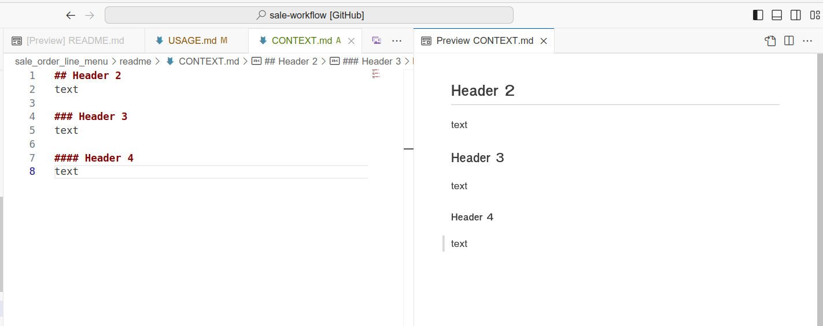The height and width of the screenshot is (326, 823).
Task: Toggle the bottom panel visibility
Action: [x=777, y=15]
